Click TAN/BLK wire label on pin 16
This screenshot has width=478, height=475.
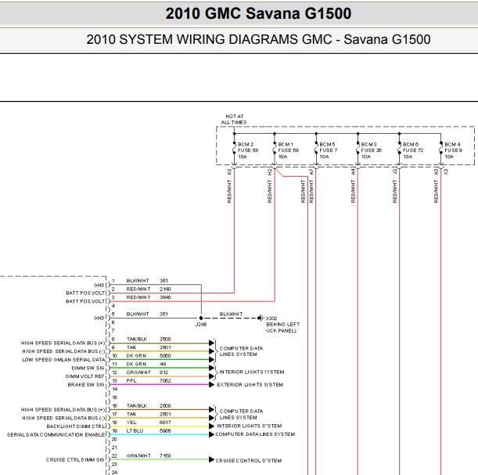(137, 406)
